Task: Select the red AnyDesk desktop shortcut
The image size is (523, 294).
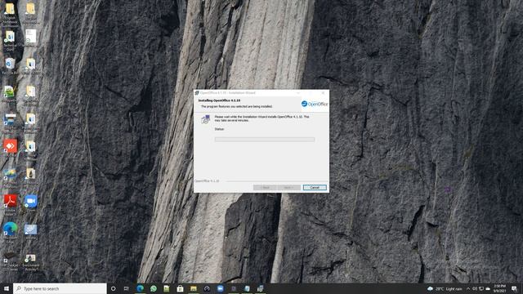Action: point(10,147)
